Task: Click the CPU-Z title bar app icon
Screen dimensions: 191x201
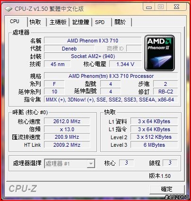Action: click(9, 9)
